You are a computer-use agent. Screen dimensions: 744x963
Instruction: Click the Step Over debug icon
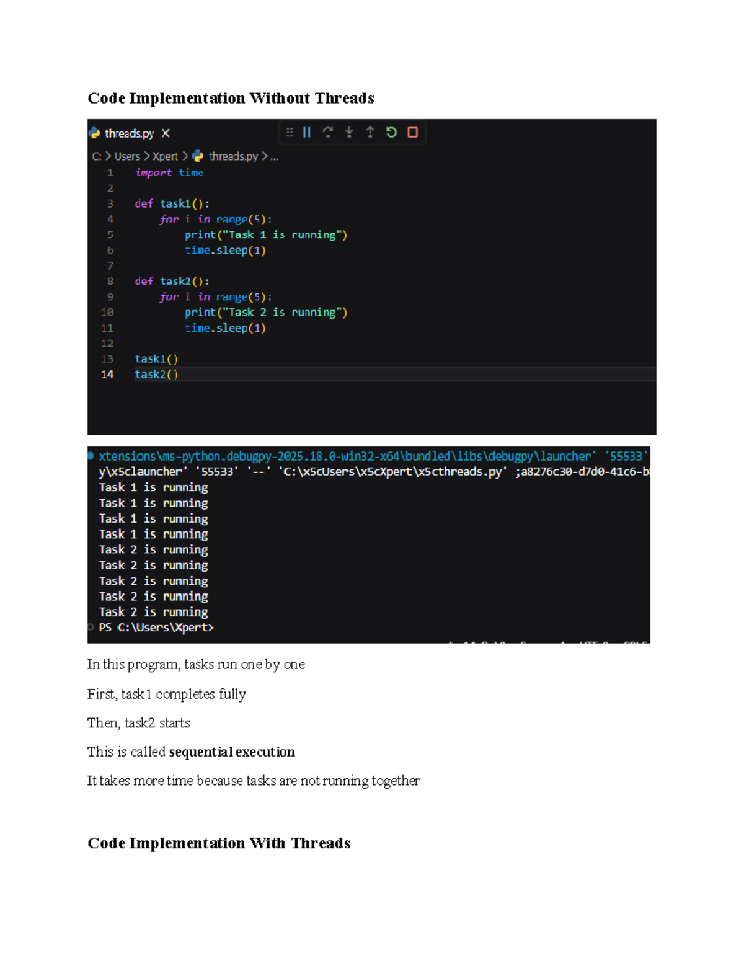(328, 132)
